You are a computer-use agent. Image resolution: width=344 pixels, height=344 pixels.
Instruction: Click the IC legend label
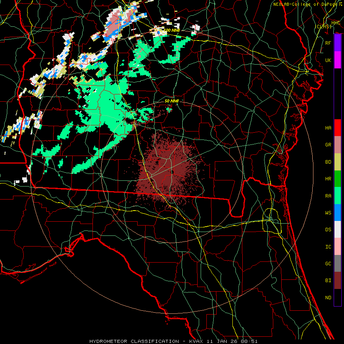click(x=328, y=247)
